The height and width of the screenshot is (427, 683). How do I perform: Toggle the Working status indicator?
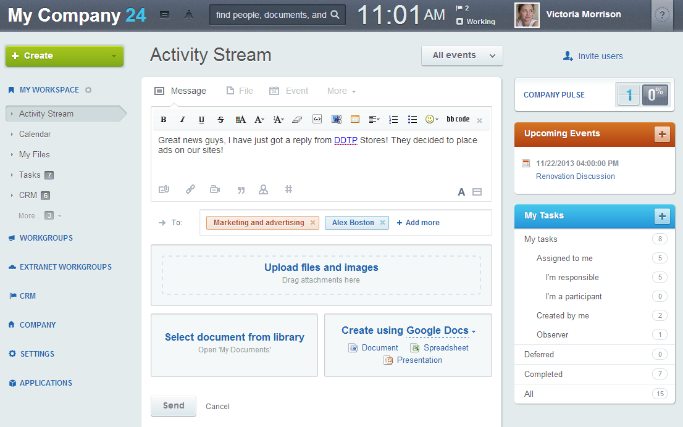[x=476, y=22]
